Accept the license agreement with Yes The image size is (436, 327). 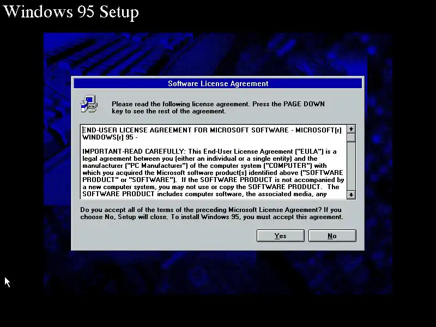pyautogui.click(x=280, y=236)
